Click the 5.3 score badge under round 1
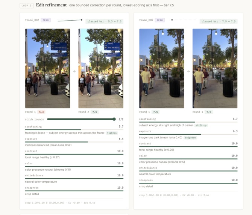Image resolution: width=252 pixels, height=215 pixels. click(41, 112)
